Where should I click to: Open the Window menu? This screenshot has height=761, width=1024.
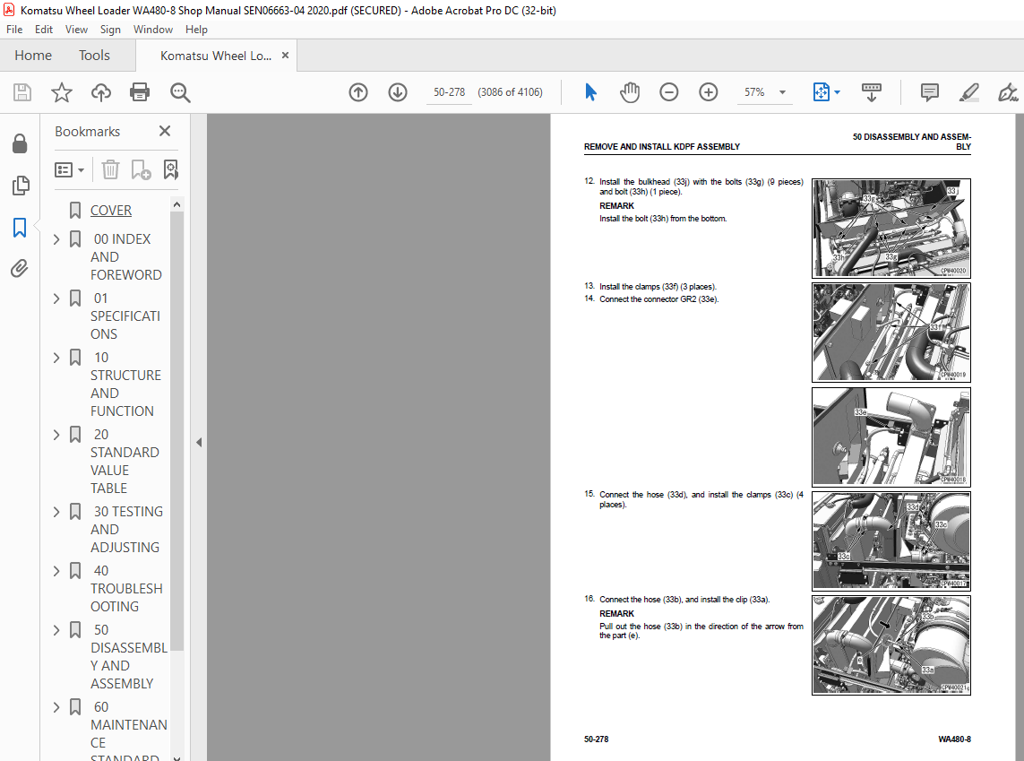tap(153, 30)
